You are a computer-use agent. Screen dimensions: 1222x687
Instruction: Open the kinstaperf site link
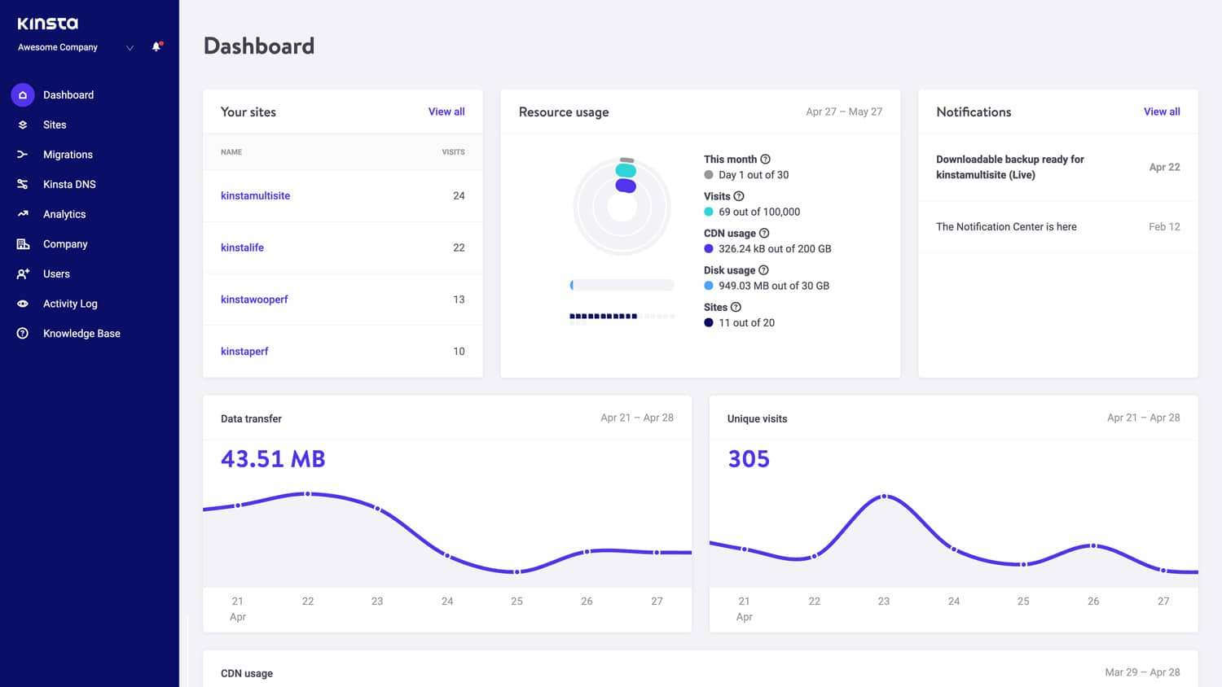pyautogui.click(x=244, y=352)
